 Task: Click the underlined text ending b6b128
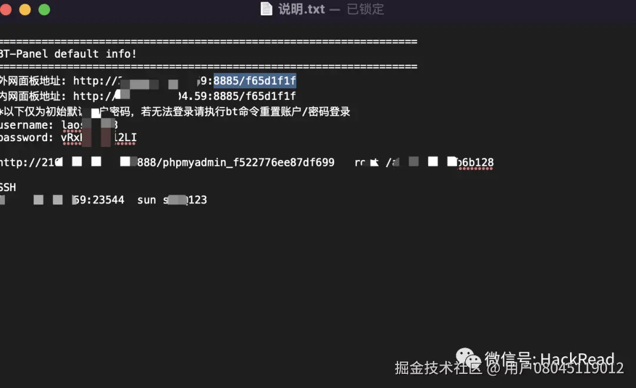(475, 162)
